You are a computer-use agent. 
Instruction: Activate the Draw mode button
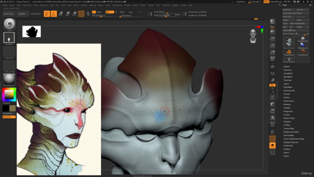(x=53, y=14)
